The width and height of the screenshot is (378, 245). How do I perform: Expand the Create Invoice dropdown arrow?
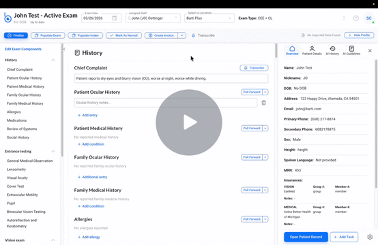click(181, 35)
